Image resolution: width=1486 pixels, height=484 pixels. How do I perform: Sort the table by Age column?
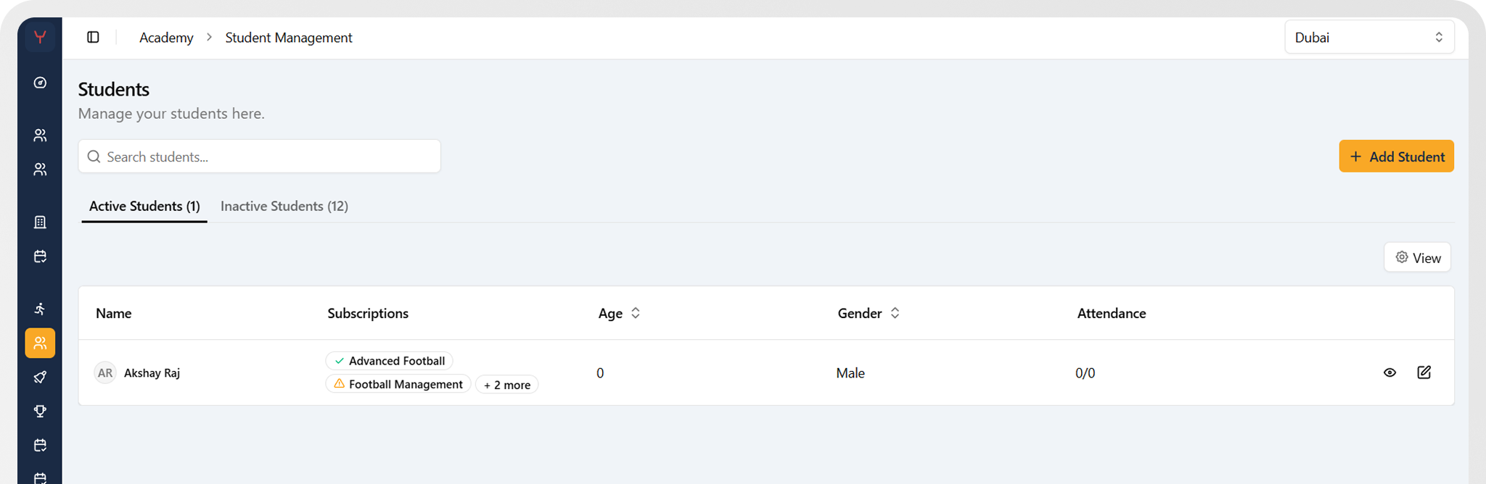pos(619,313)
